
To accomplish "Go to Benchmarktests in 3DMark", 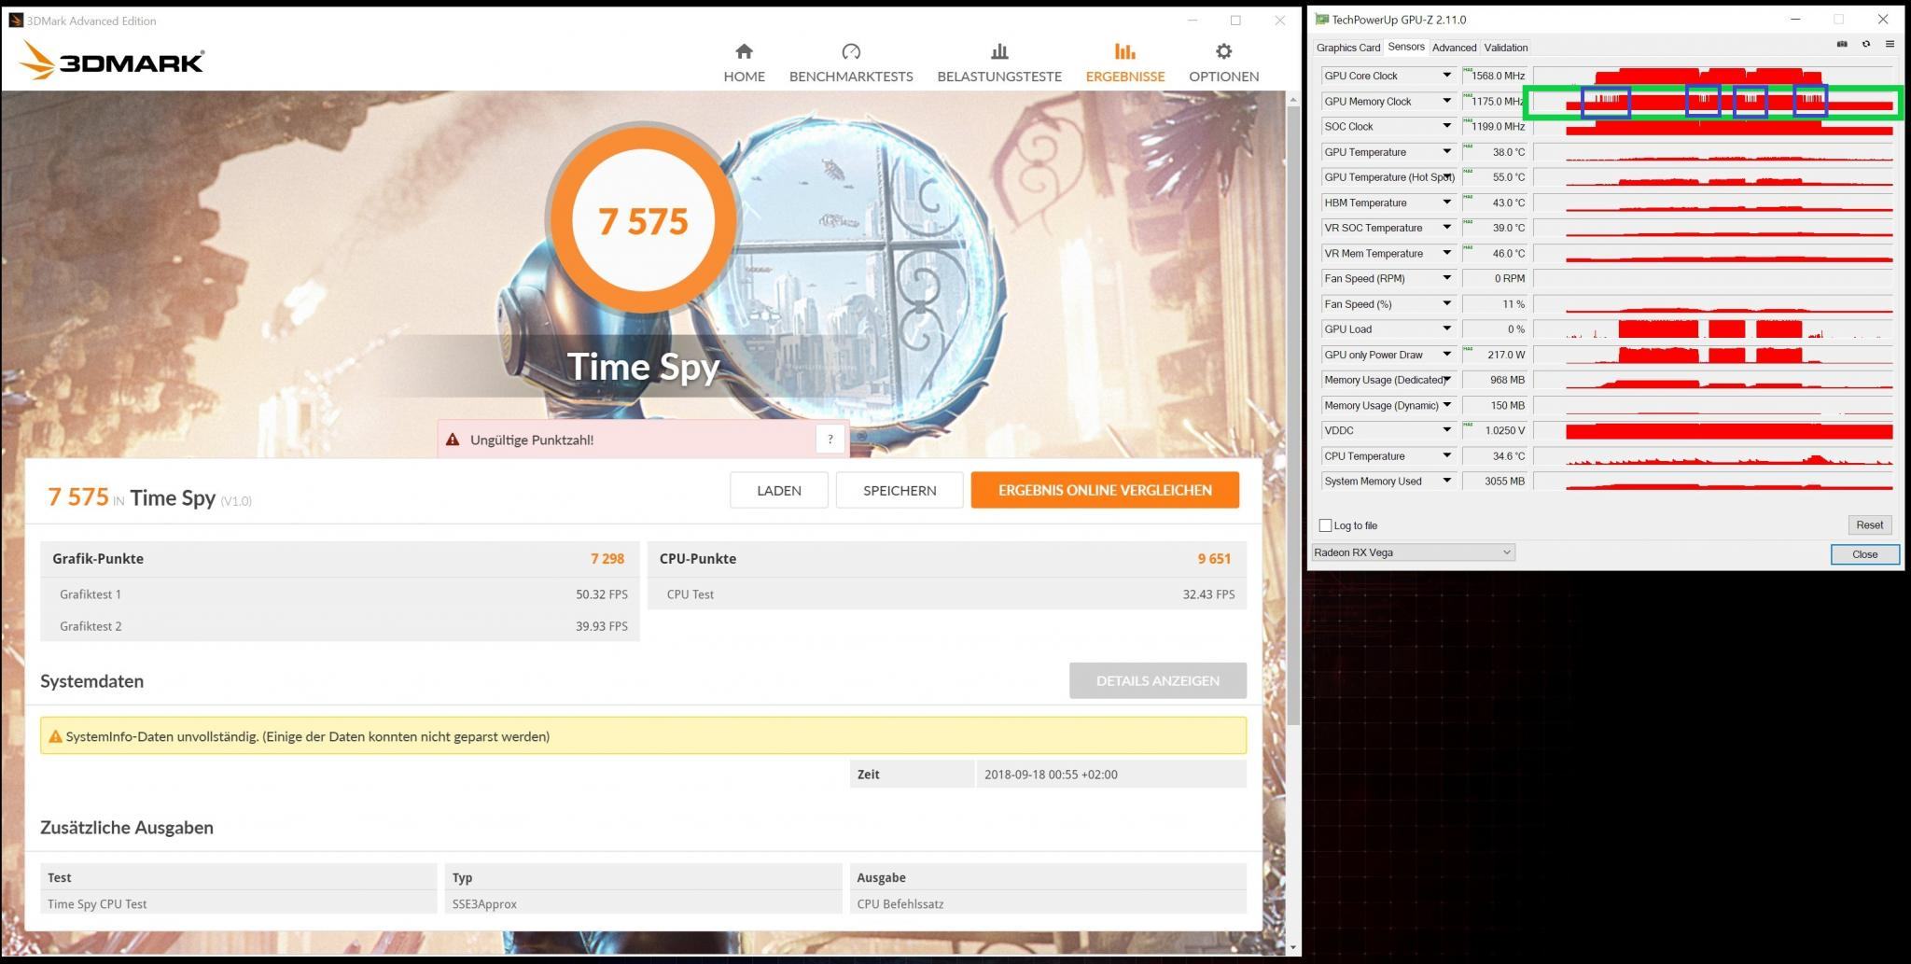I will pos(851,63).
